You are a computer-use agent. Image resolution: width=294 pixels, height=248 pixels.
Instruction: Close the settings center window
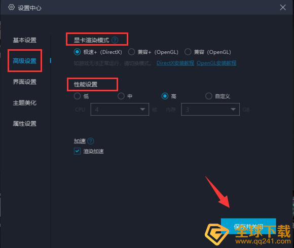point(283,8)
